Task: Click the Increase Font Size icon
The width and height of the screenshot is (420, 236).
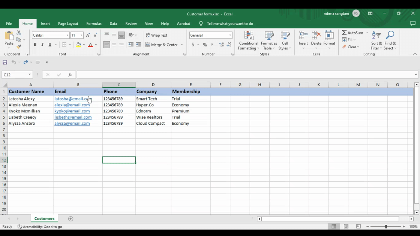Action: (88, 35)
